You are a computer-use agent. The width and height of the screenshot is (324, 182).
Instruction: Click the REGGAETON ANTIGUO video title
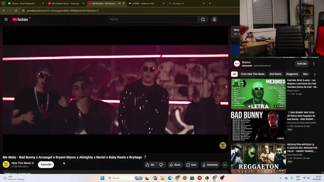click(302, 148)
